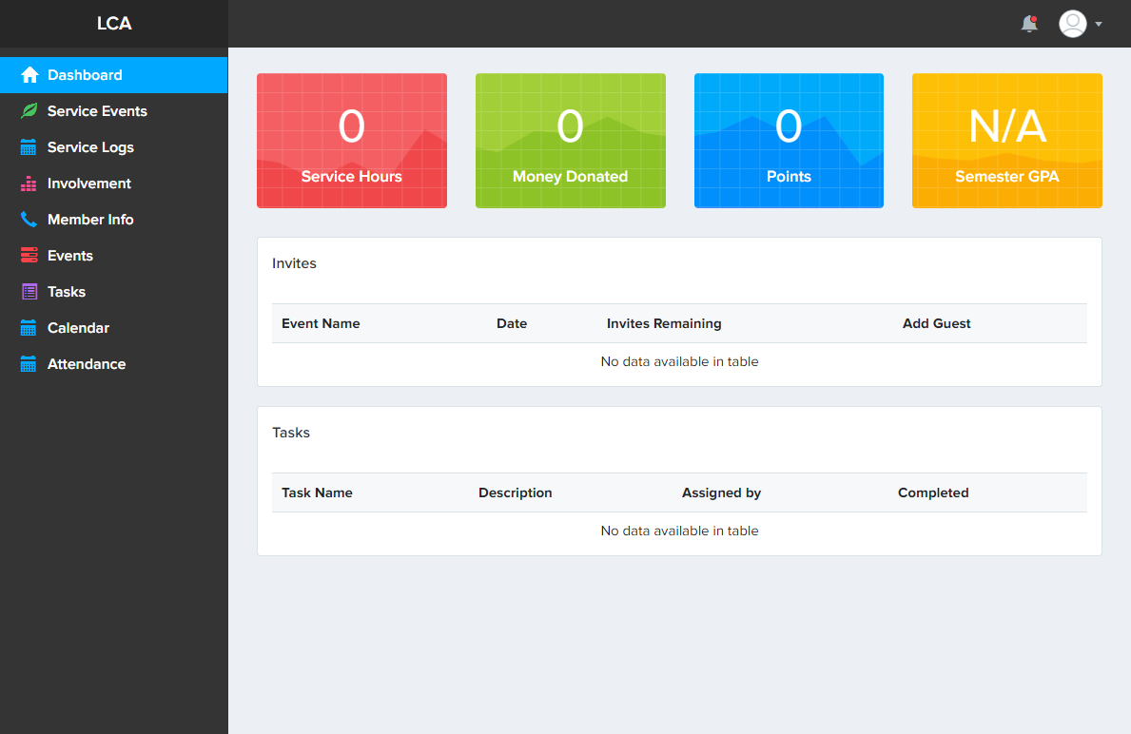Sort invites by Event Name column
Viewport: 1131px width, 734px height.
[x=380, y=323]
